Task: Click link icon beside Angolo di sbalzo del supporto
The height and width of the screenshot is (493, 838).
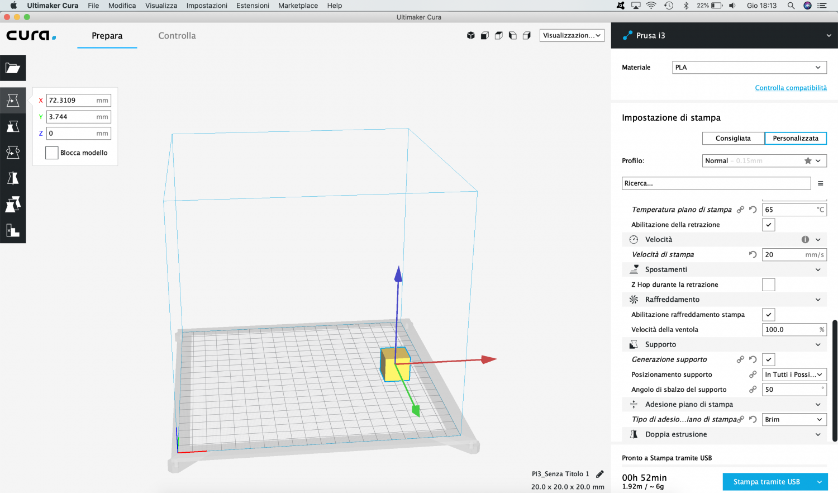Action: pyautogui.click(x=753, y=390)
